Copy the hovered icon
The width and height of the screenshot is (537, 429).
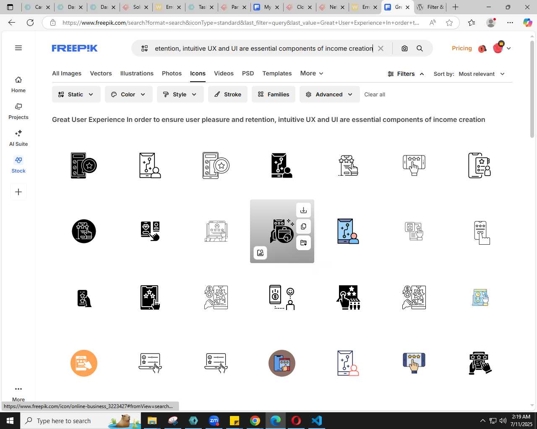[x=303, y=227]
